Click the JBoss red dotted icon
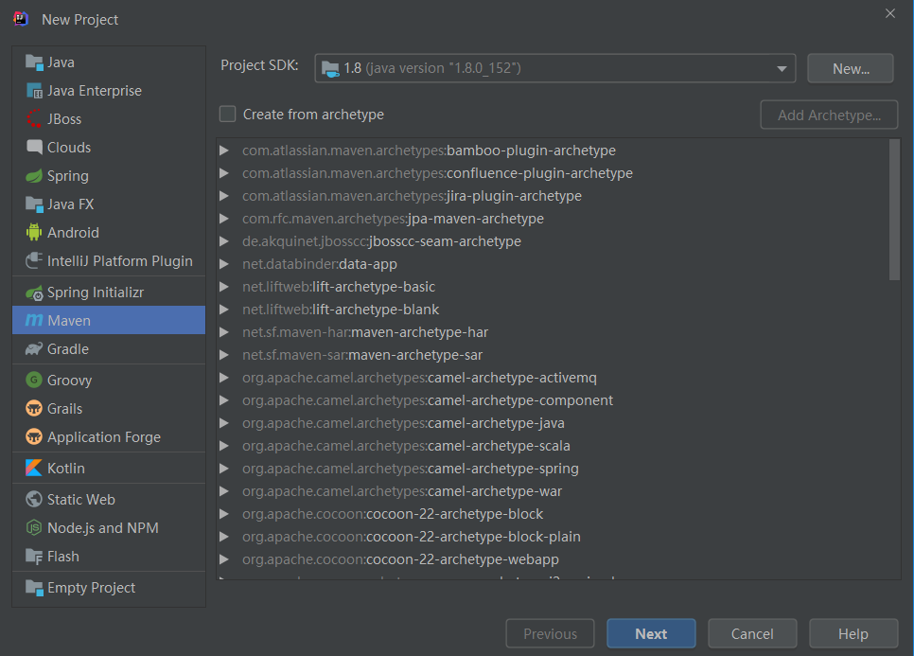The height and width of the screenshot is (656, 914). 34,119
